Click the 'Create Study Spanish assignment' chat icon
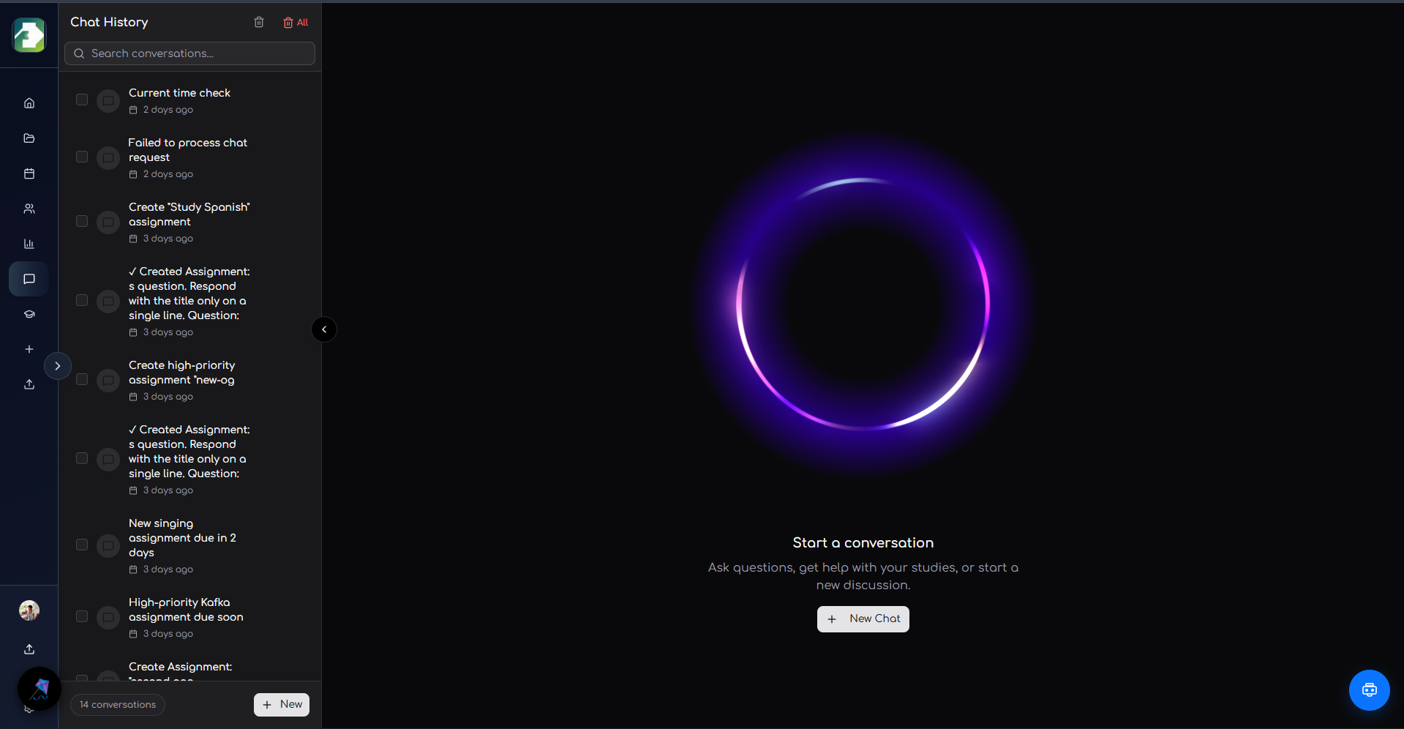 (108, 222)
